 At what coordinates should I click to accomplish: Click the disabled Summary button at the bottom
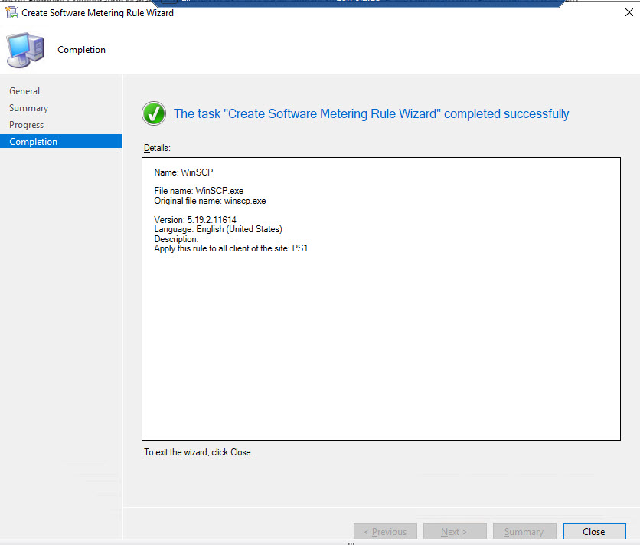524,532
